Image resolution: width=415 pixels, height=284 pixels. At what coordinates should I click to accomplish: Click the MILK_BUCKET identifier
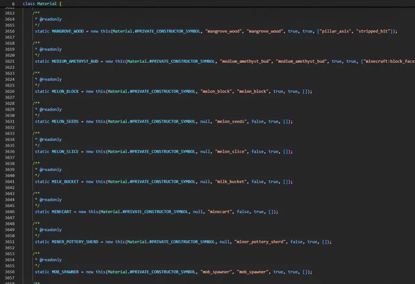pyautogui.click(x=65, y=181)
